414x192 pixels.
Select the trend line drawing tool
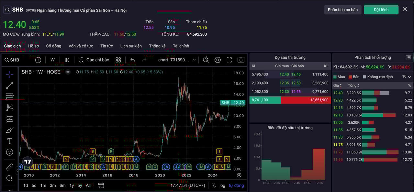coord(10,85)
